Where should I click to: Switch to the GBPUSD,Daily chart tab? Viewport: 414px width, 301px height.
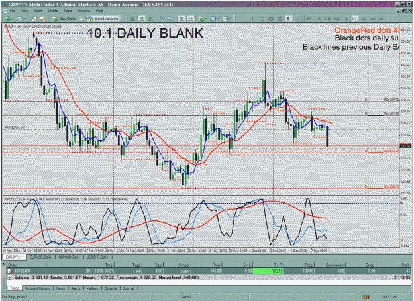[69, 257]
